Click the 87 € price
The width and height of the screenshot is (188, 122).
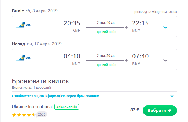coord(134,110)
